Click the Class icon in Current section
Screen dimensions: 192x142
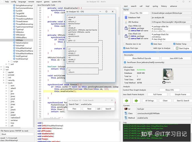(126, 113)
